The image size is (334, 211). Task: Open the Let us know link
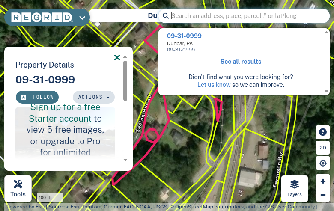click(x=214, y=85)
